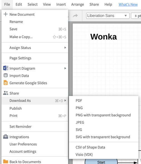The image size is (141, 164).
Task: Select the Start shape on canvas
Action: click(x=101, y=162)
